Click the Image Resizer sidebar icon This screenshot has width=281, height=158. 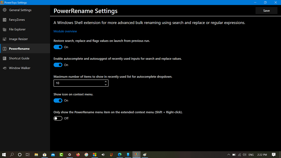[x=5, y=39]
